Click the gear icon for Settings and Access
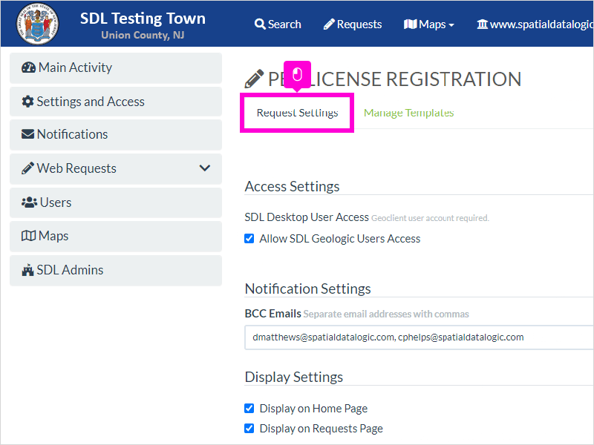This screenshot has height=445, width=594. (27, 102)
